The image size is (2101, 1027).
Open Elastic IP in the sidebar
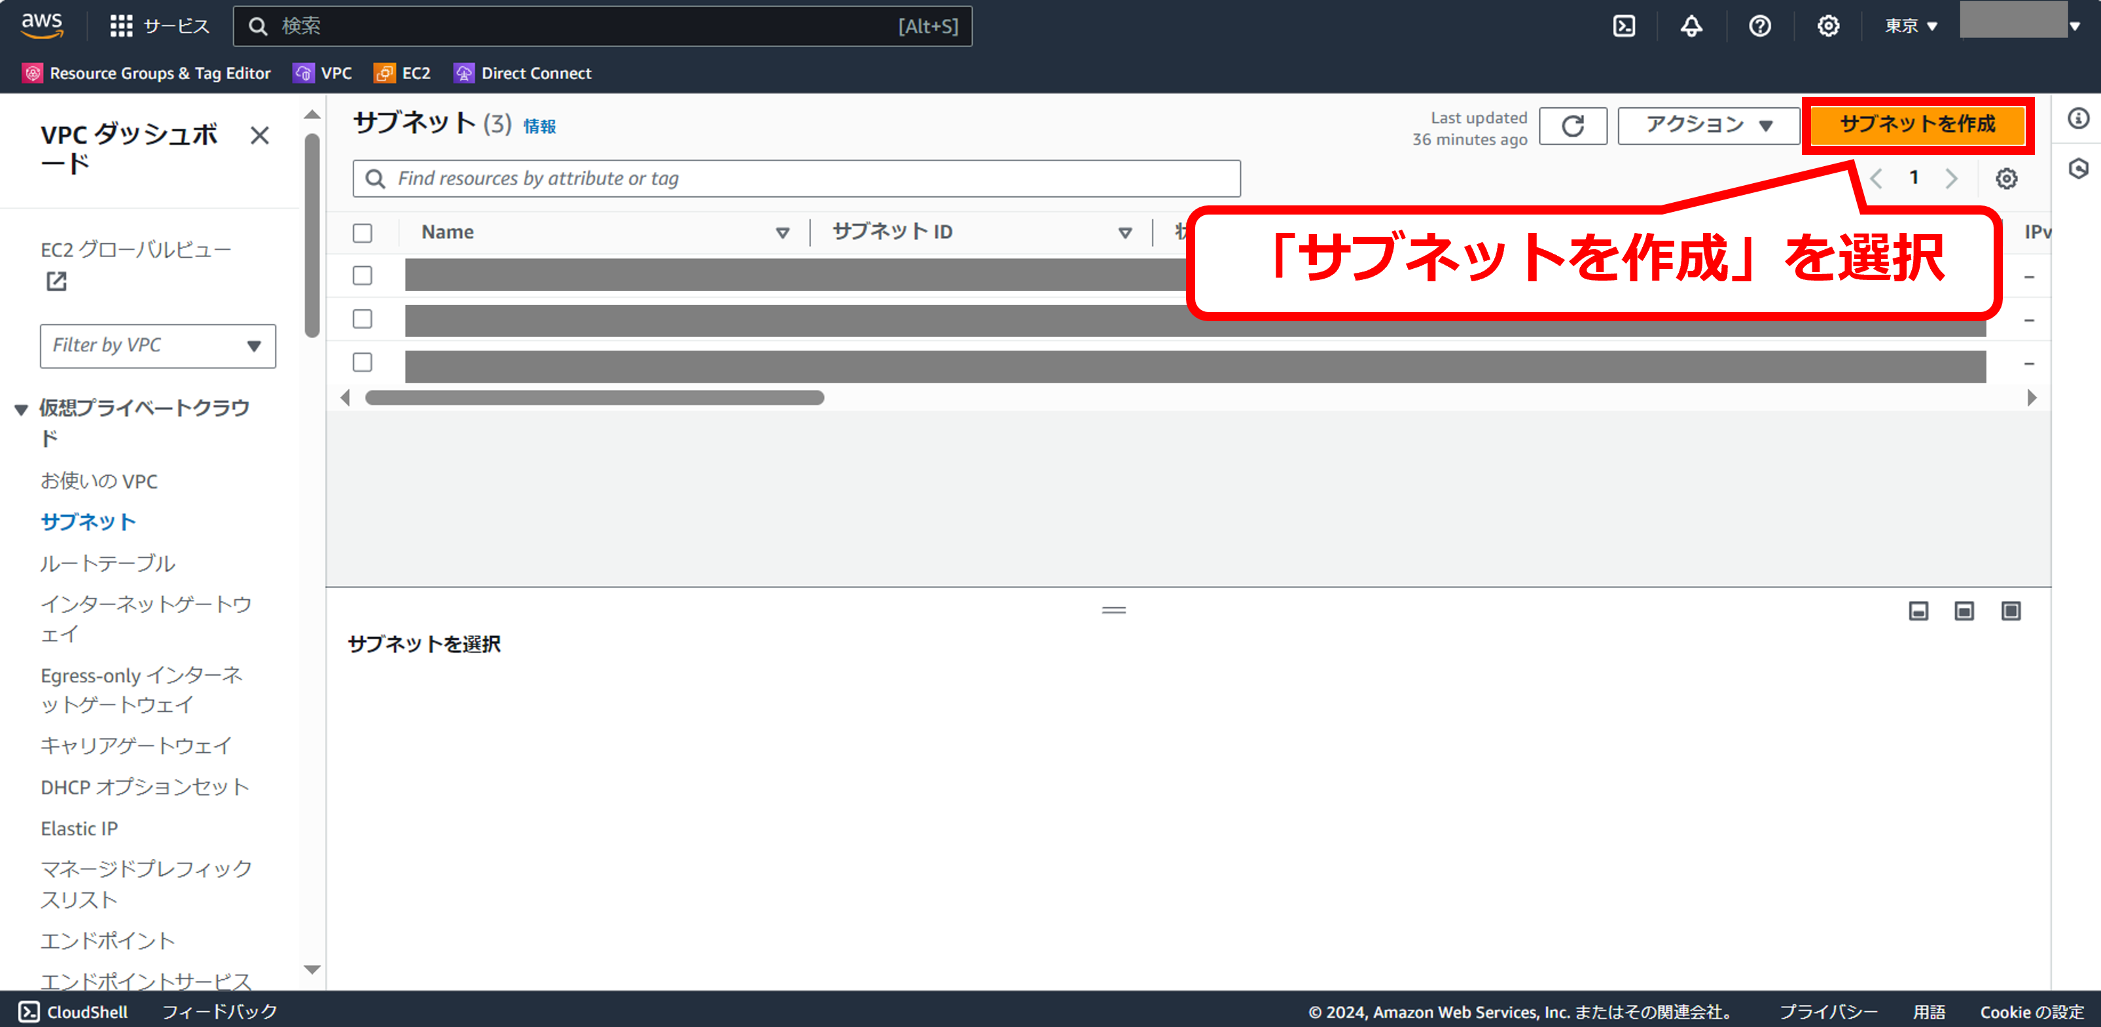[79, 828]
